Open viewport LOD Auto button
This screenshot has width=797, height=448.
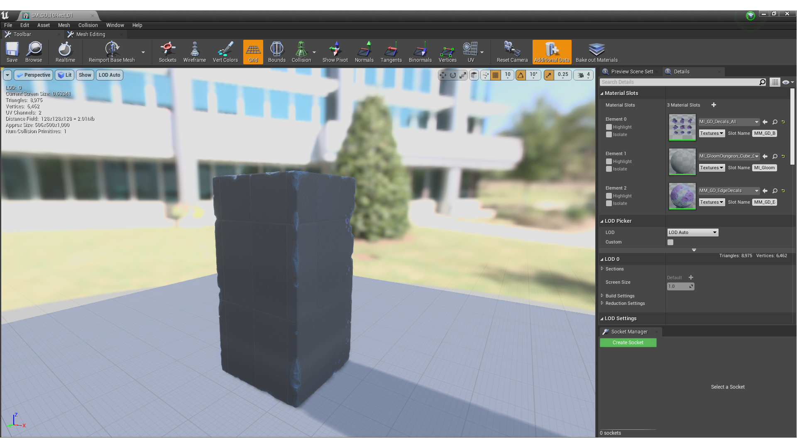pos(110,75)
